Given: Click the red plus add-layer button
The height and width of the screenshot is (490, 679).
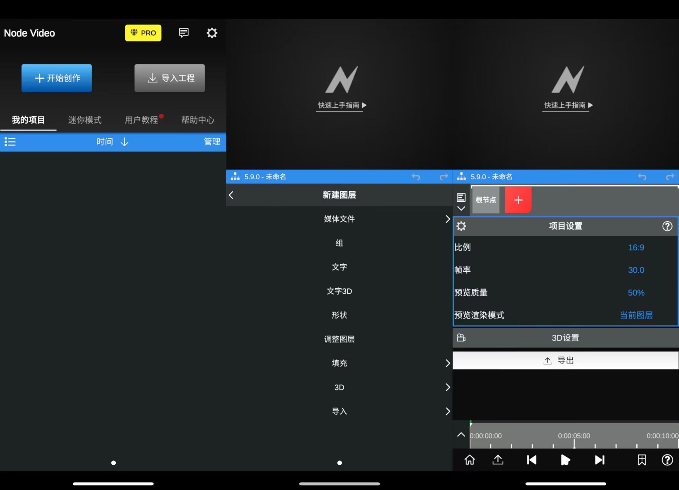Looking at the screenshot, I should 518,200.
